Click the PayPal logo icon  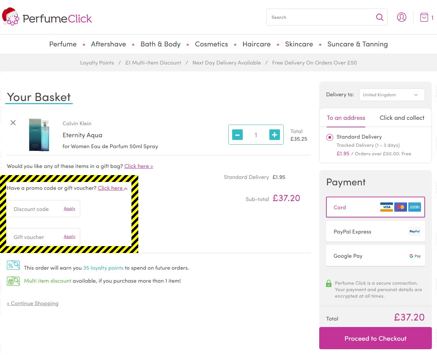pos(414,231)
